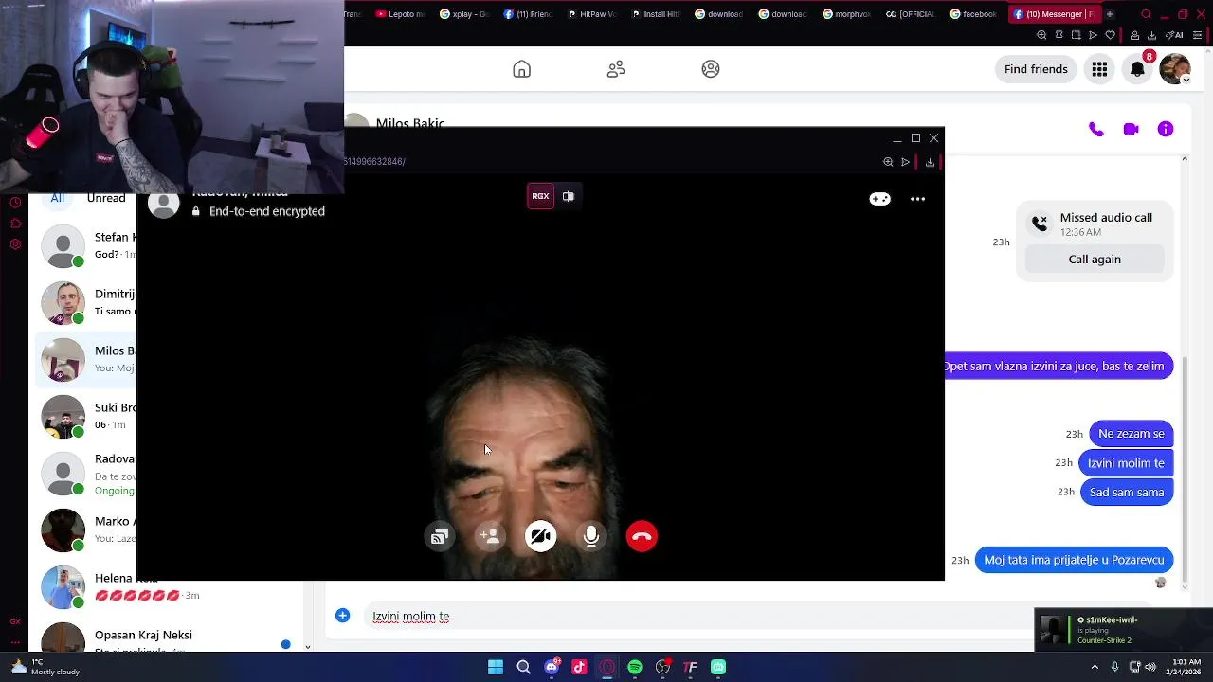The image size is (1213, 682).
Task: Toggle the split view icon next to RGX
Action: (x=569, y=196)
